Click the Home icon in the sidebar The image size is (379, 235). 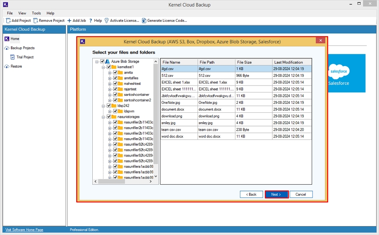[x=7, y=39]
